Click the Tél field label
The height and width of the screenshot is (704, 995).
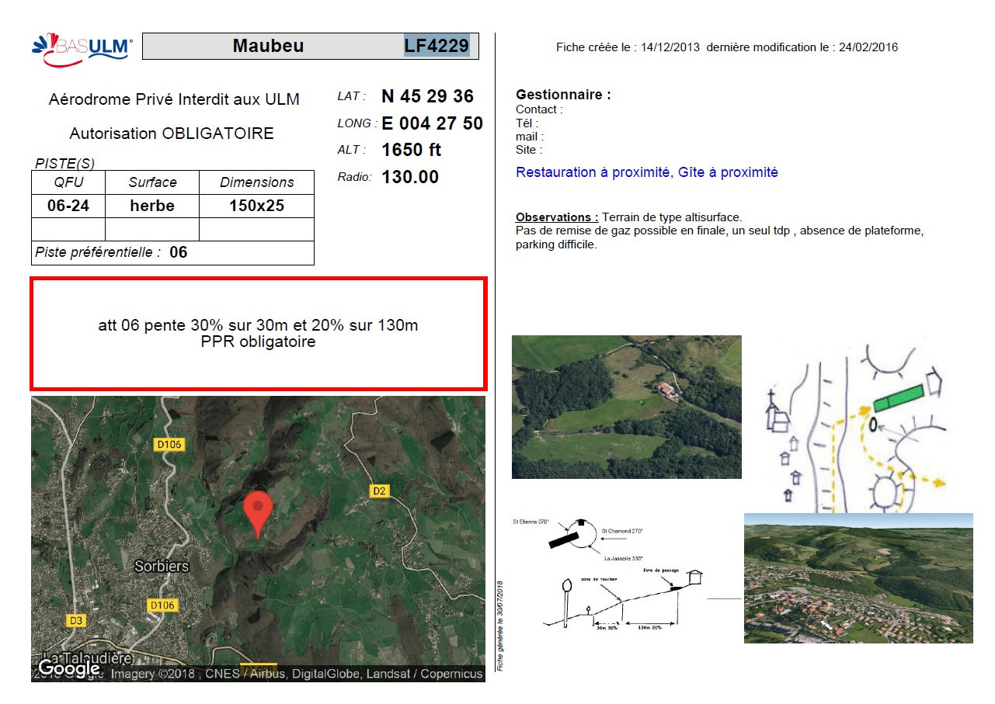pyautogui.click(x=527, y=123)
